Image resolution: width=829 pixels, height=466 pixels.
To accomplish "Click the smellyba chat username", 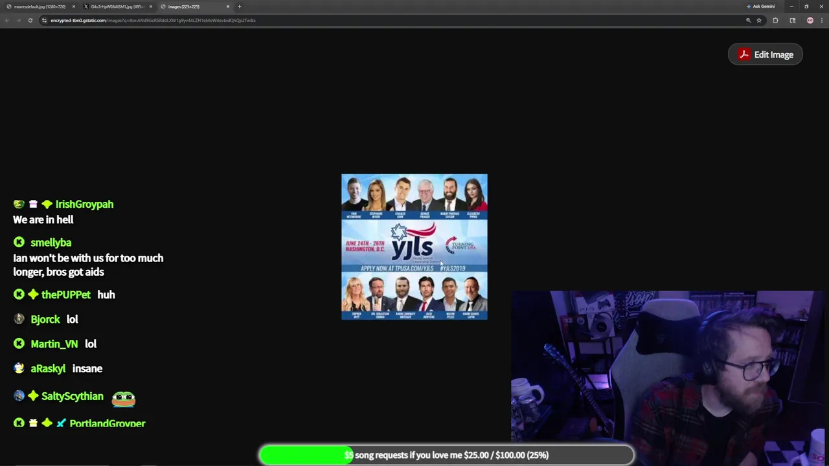I will (51, 243).
